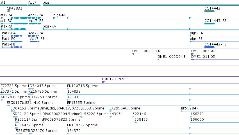Click the CG14443 gene label
Viewport: 239px width, 135px height.
[x=212, y=8]
